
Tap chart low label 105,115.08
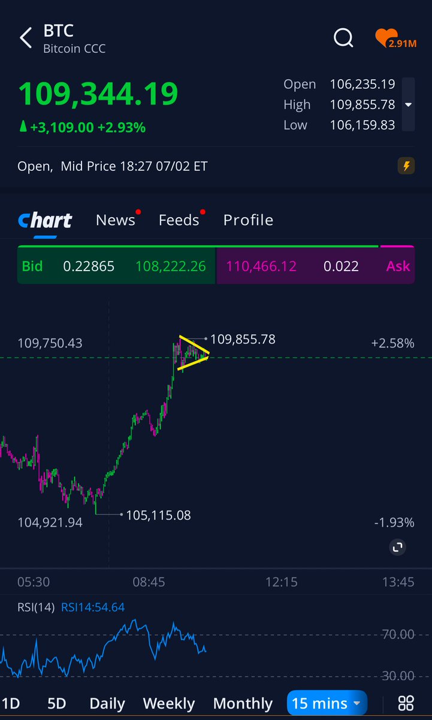pos(158,515)
